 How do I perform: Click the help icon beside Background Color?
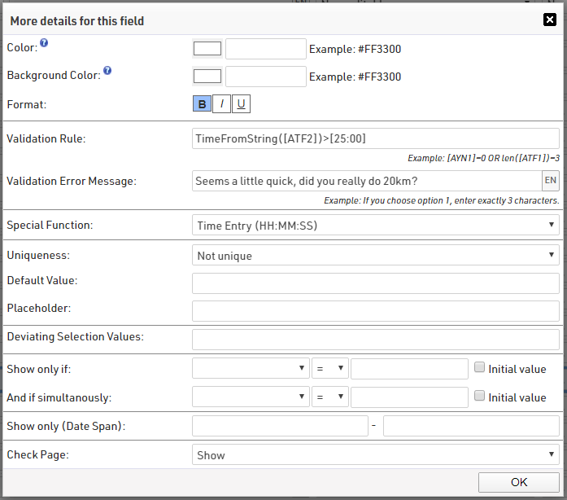click(107, 71)
